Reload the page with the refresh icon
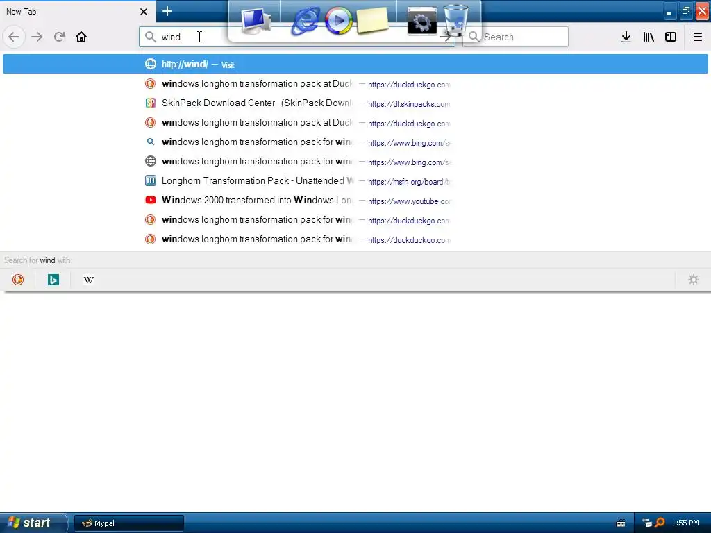Viewport: 711px width, 533px height. (x=59, y=37)
